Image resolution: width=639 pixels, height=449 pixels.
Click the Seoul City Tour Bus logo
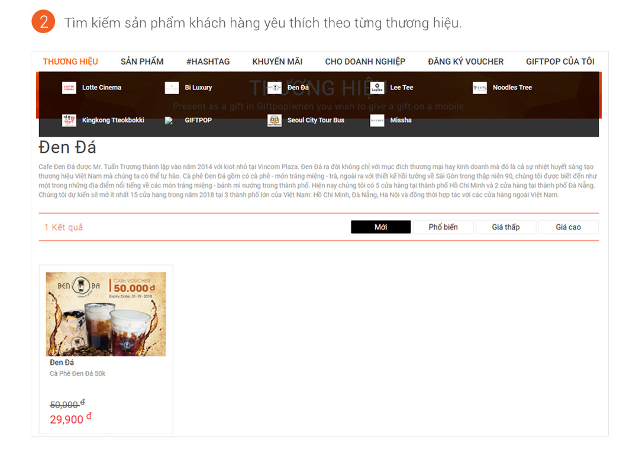(275, 120)
